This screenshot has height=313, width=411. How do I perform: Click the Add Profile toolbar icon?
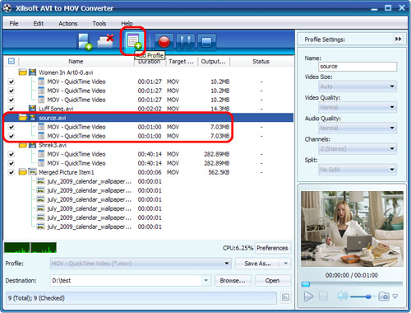(133, 41)
